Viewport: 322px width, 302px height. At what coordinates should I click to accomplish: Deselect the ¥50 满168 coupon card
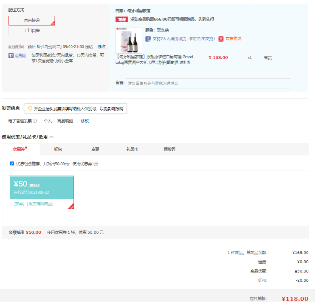[41, 192]
